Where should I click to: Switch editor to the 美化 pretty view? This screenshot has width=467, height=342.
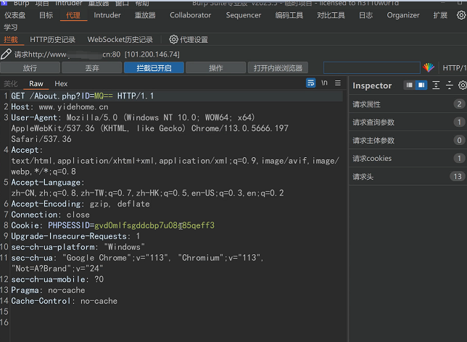11,83
